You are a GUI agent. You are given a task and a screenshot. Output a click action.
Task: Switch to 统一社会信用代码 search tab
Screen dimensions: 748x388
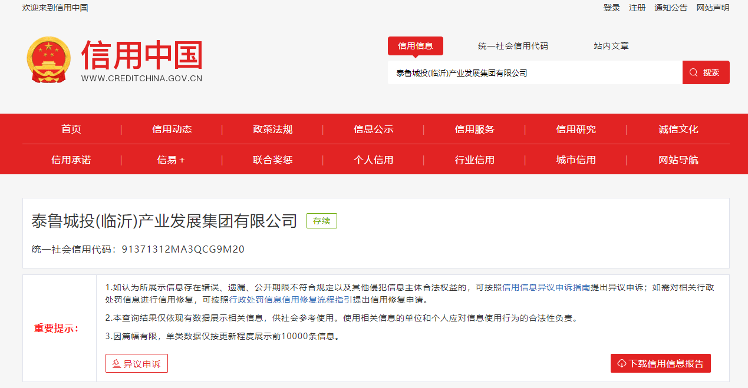tap(513, 46)
